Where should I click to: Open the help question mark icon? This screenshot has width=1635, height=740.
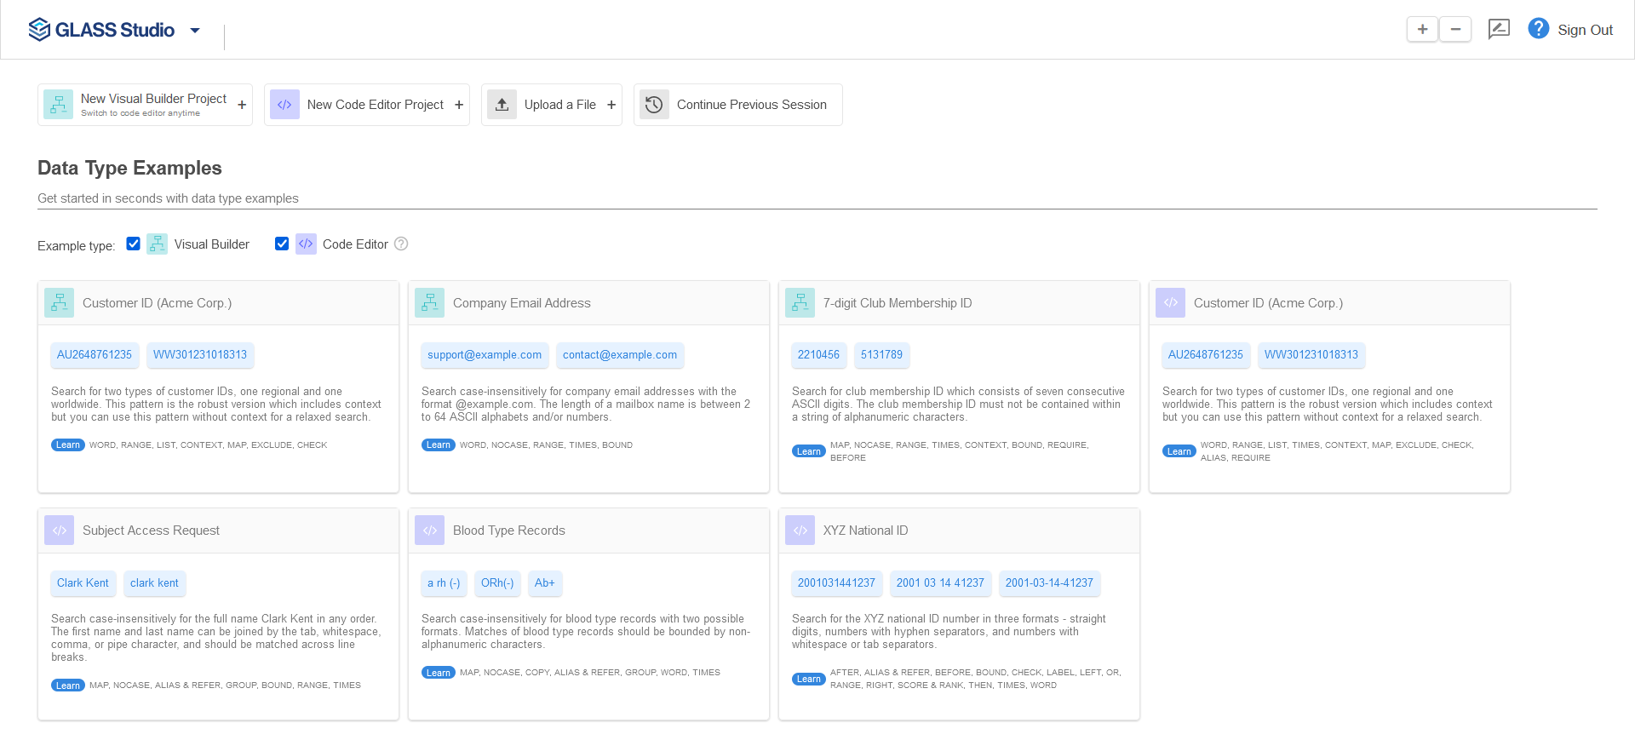tap(1538, 29)
